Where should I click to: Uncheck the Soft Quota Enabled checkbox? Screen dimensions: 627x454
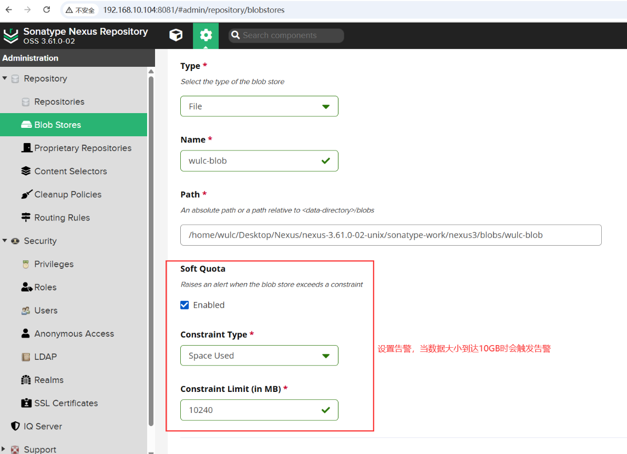pyautogui.click(x=184, y=305)
